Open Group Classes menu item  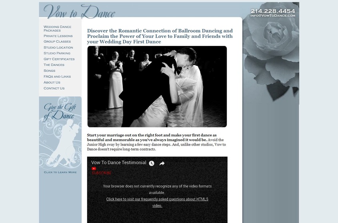click(57, 41)
